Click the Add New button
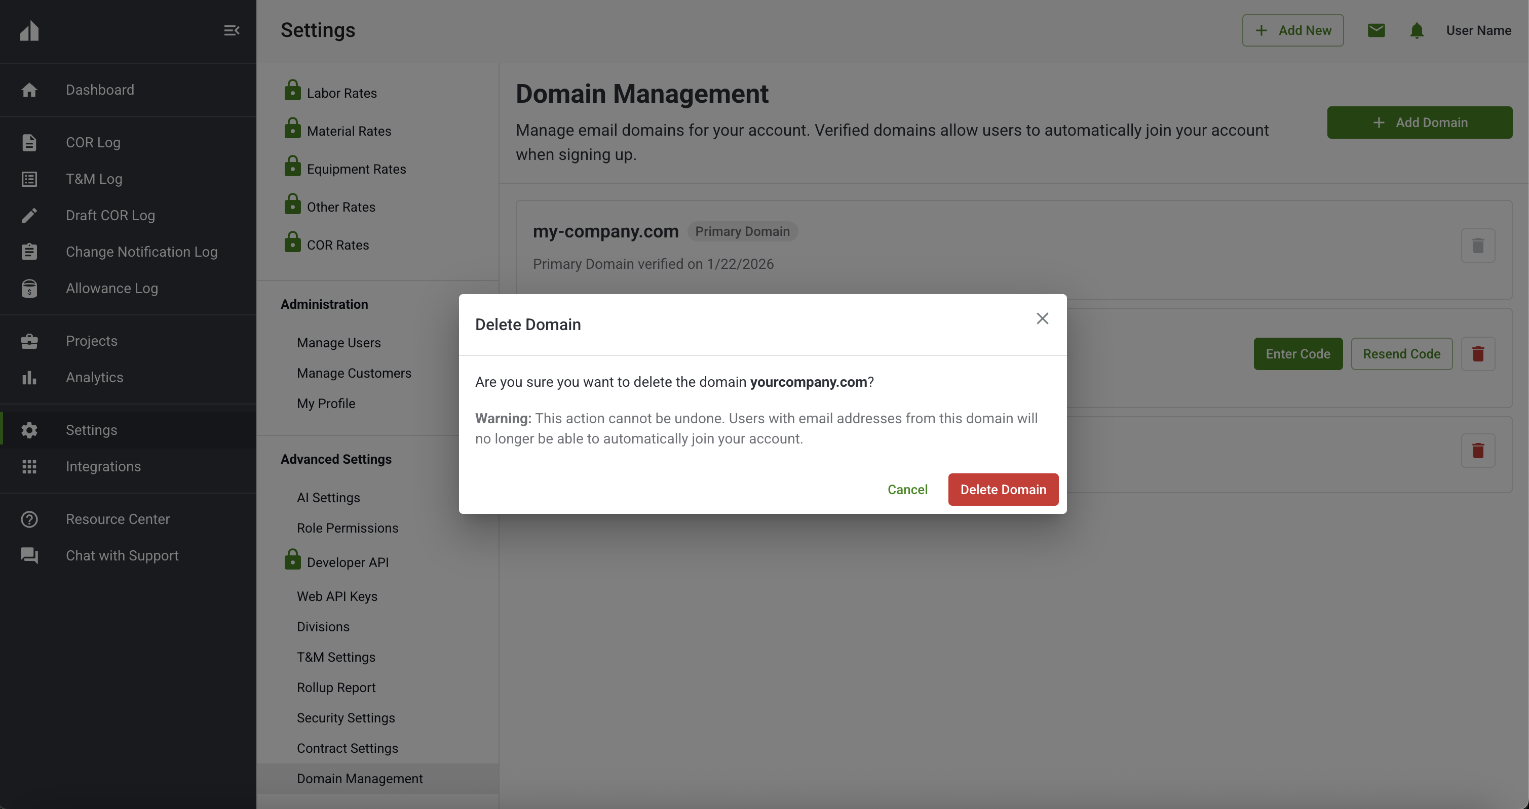 click(x=1292, y=30)
